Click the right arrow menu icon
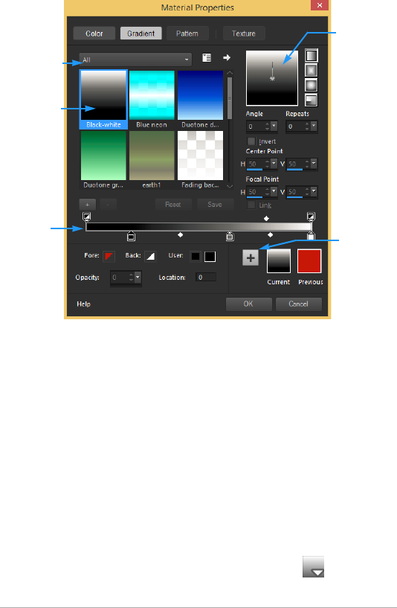The height and width of the screenshot is (608, 397). pyautogui.click(x=227, y=57)
